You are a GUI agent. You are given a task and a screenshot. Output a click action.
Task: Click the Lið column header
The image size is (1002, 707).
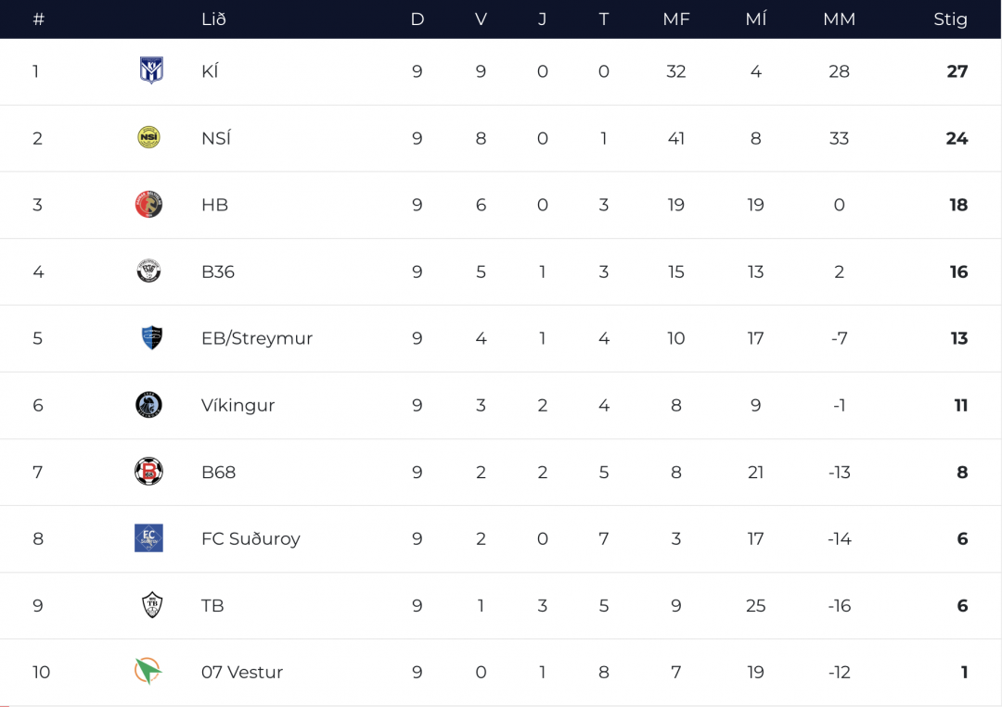[x=213, y=19]
